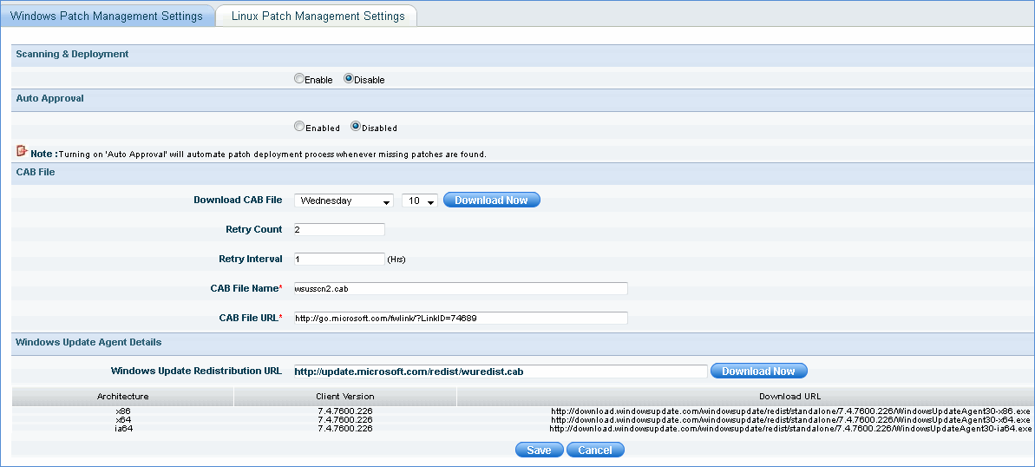Cancel the patch settings changes
The width and height of the screenshot is (1035, 467).
[x=595, y=450]
